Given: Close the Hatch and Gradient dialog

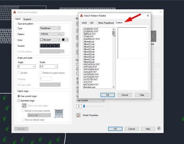Looking at the screenshot, I should (x=160, y=12).
